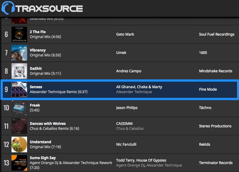The height and width of the screenshot is (172, 239).
Task: Open label Fine Mode
Action: point(208,89)
